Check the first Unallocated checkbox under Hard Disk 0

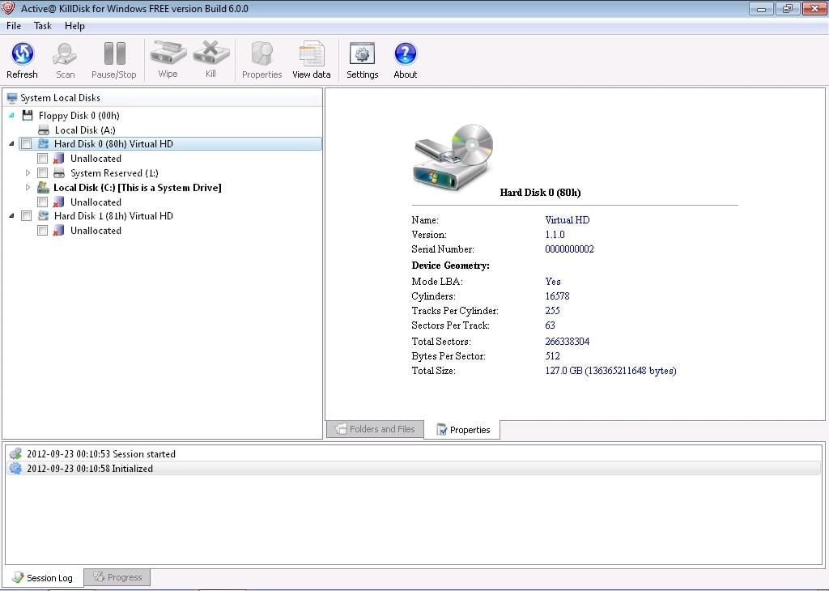tap(42, 159)
